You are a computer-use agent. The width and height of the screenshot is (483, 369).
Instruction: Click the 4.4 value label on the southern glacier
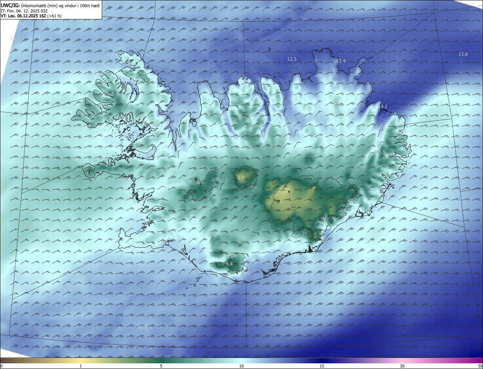pos(229,264)
